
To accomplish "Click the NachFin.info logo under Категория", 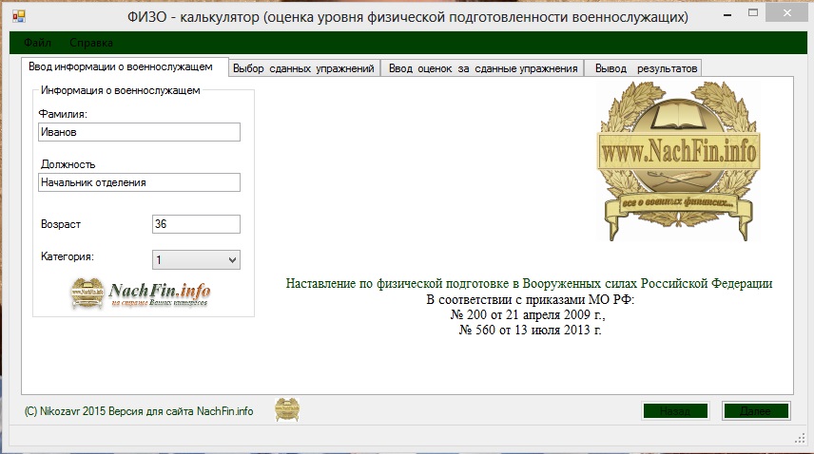I will pyautogui.click(x=141, y=293).
